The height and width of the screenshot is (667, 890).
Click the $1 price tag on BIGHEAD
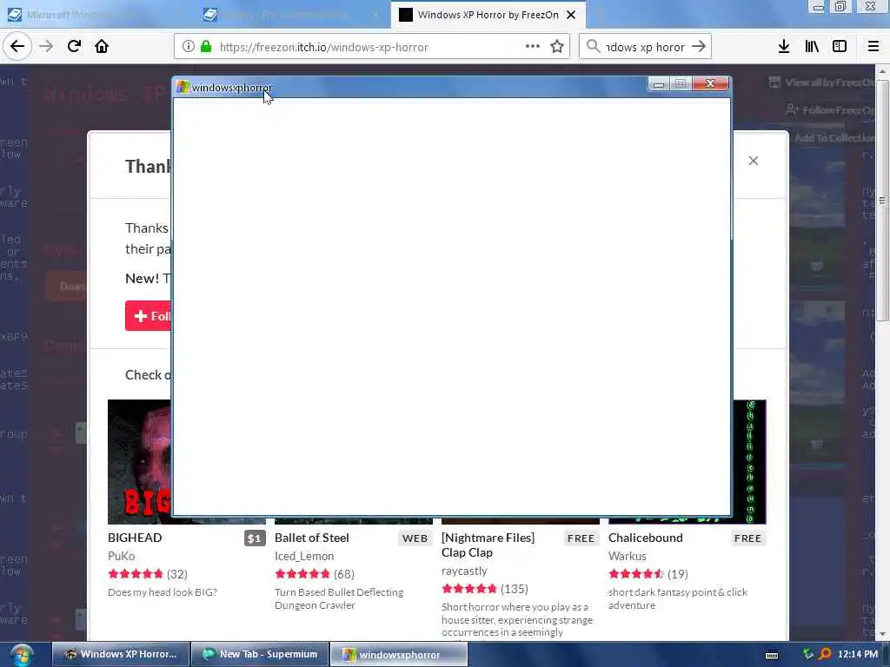point(255,538)
